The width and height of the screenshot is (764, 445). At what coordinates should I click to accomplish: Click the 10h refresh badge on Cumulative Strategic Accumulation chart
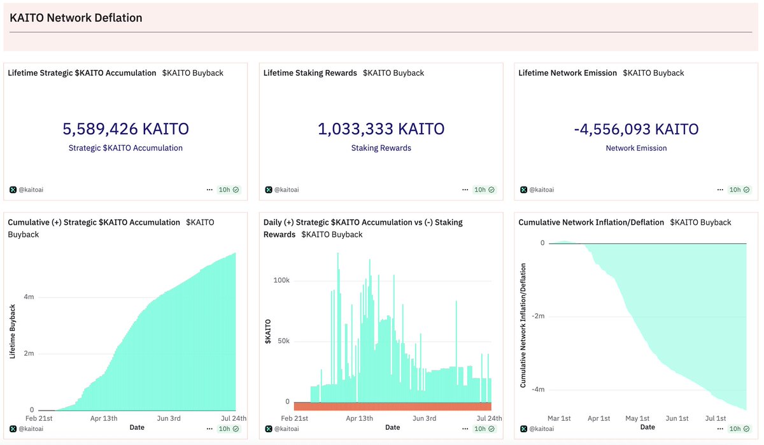pyautogui.click(x=229, y=429)
